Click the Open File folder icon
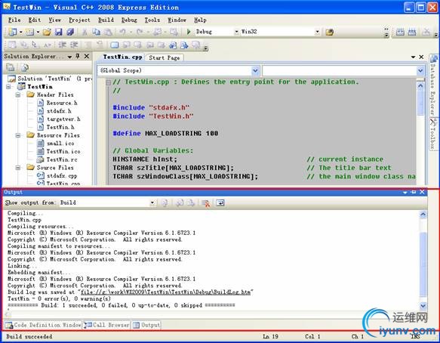 pos(47,32)
